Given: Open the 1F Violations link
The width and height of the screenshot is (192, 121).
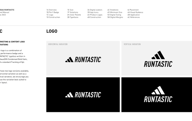Looking at the screenshot, I should (x=73, y=12).
